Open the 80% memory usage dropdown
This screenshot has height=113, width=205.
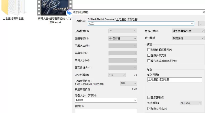click(x=129, y=83)
